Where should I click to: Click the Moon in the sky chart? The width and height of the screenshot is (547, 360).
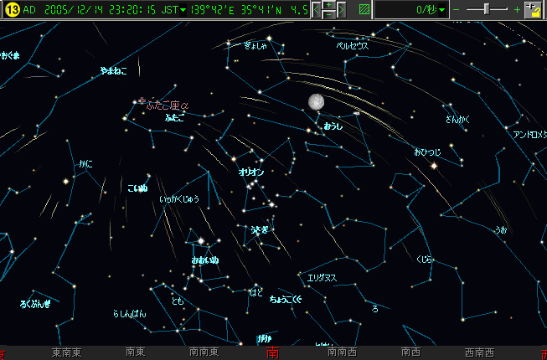tap(316, 101)
